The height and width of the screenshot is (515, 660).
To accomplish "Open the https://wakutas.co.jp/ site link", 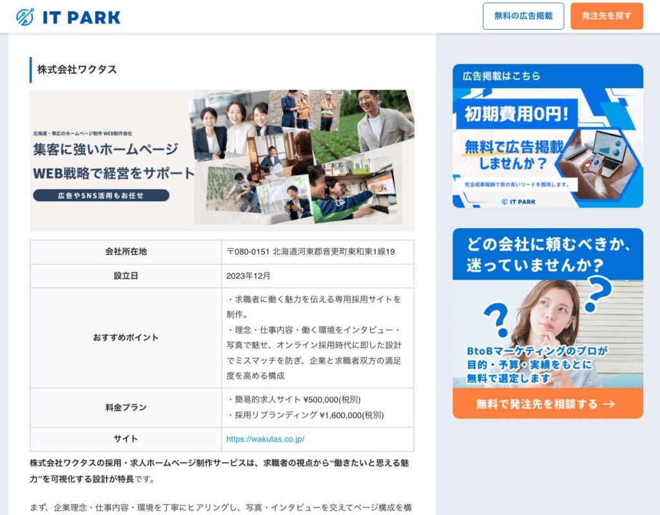I will [x=265, y=439].
